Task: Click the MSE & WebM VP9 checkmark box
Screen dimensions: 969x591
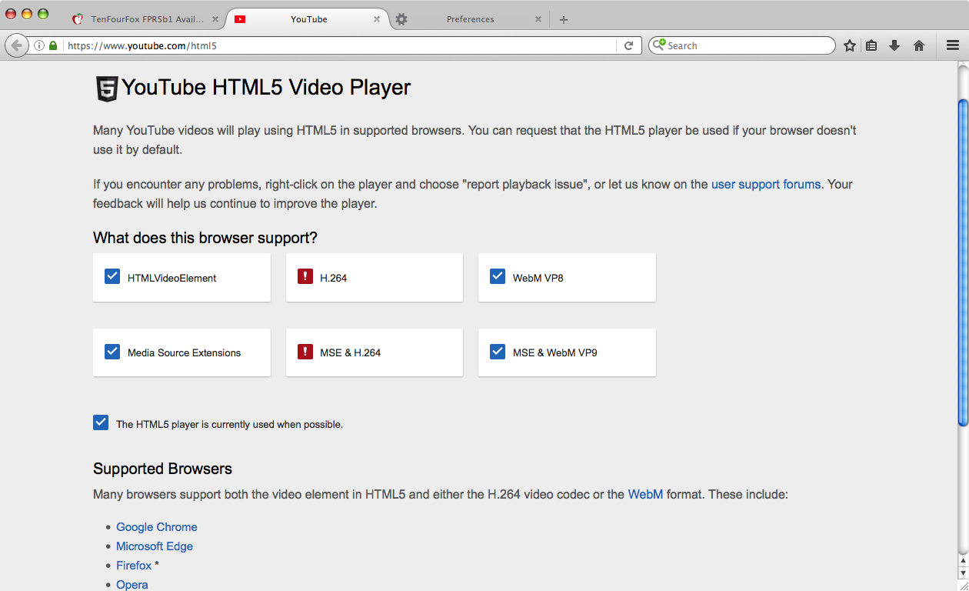Action: pos(498,352)
